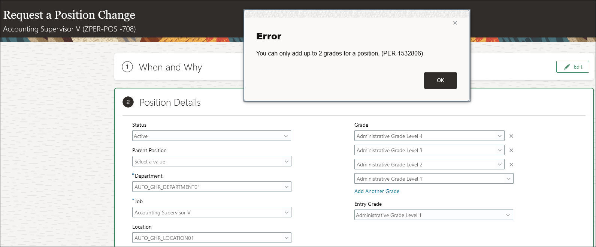Open the Department dropdown
Screen dimensions: 596x247
coord(211,187)
